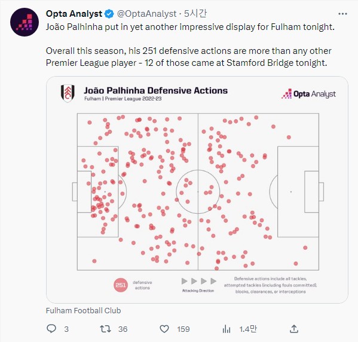Click the pitch centre circle in image
Image resolution: width=358 pixels, height=342 pixels.
pyautogui.click(x=198, y=192)
